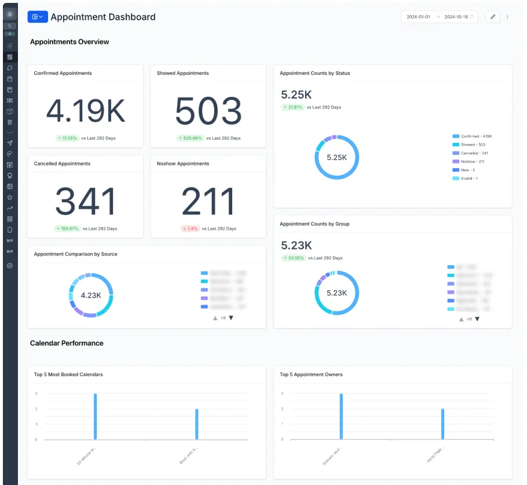This screenshot has width=527, height=485.
Task: Click the pencil edit dashboard icon
Action: (x=492, y=17)
